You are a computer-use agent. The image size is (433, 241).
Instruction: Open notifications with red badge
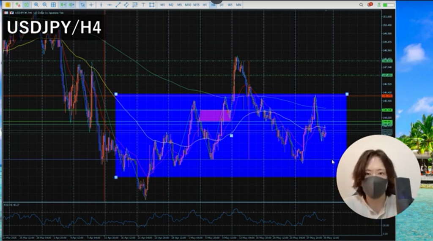coord(370,5)
